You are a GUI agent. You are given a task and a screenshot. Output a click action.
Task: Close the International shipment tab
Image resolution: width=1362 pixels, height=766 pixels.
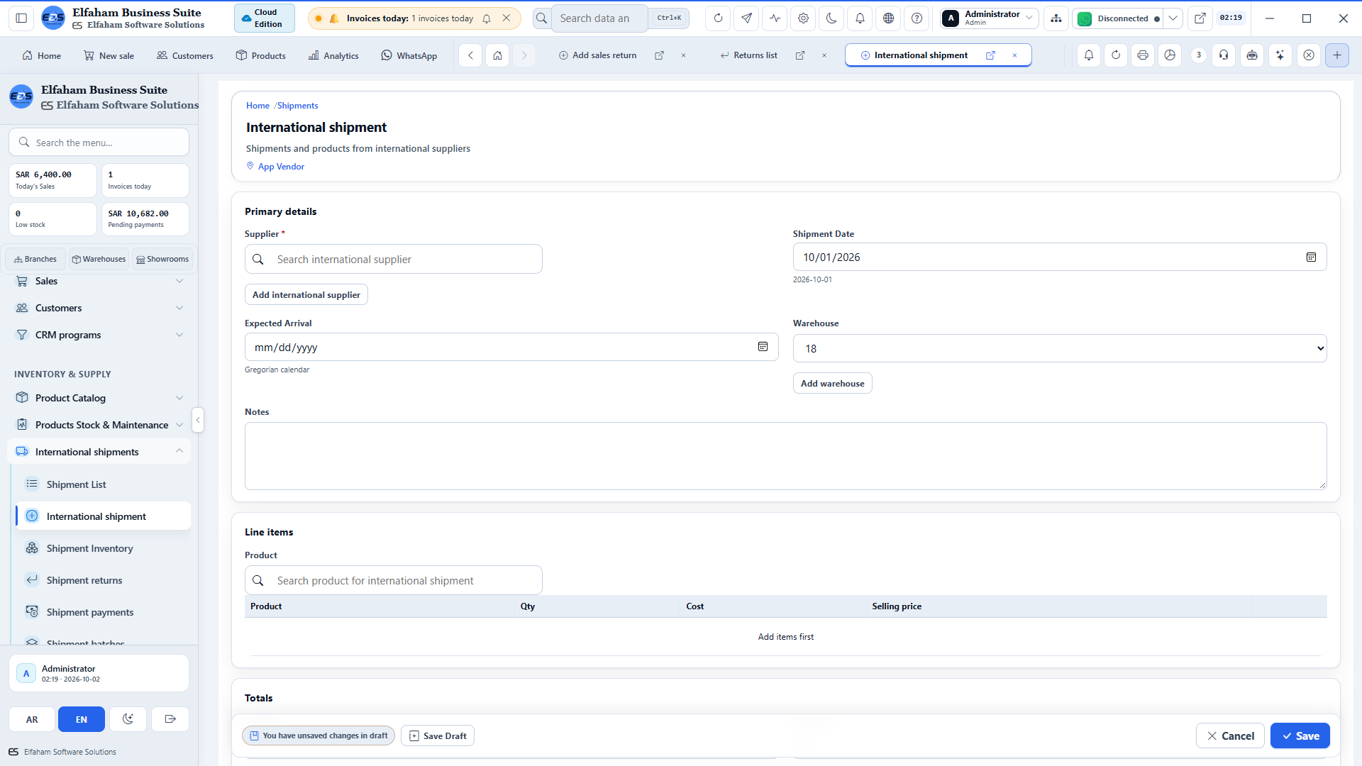1014,55
